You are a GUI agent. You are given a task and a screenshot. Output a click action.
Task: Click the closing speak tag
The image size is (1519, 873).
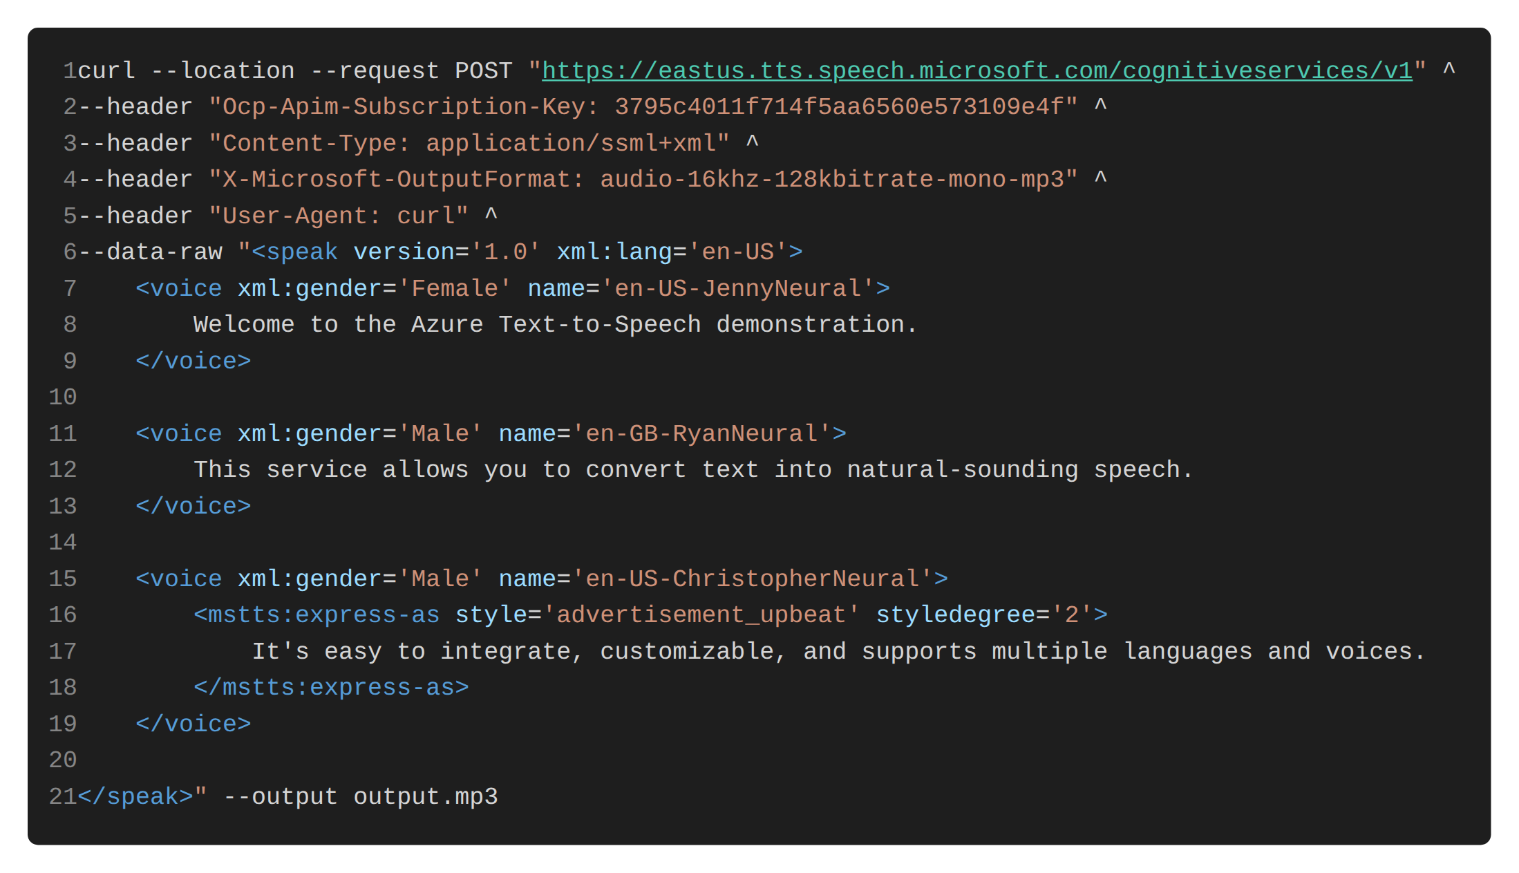point(135,796)
